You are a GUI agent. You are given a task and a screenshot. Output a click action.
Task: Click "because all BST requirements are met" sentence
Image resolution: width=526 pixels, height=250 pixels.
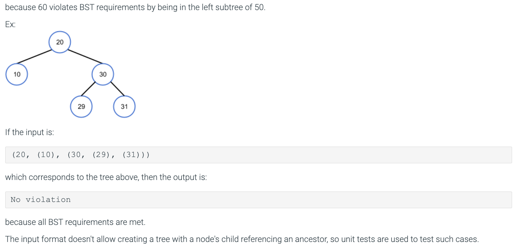pyautogui.click(x=75, y=222)
